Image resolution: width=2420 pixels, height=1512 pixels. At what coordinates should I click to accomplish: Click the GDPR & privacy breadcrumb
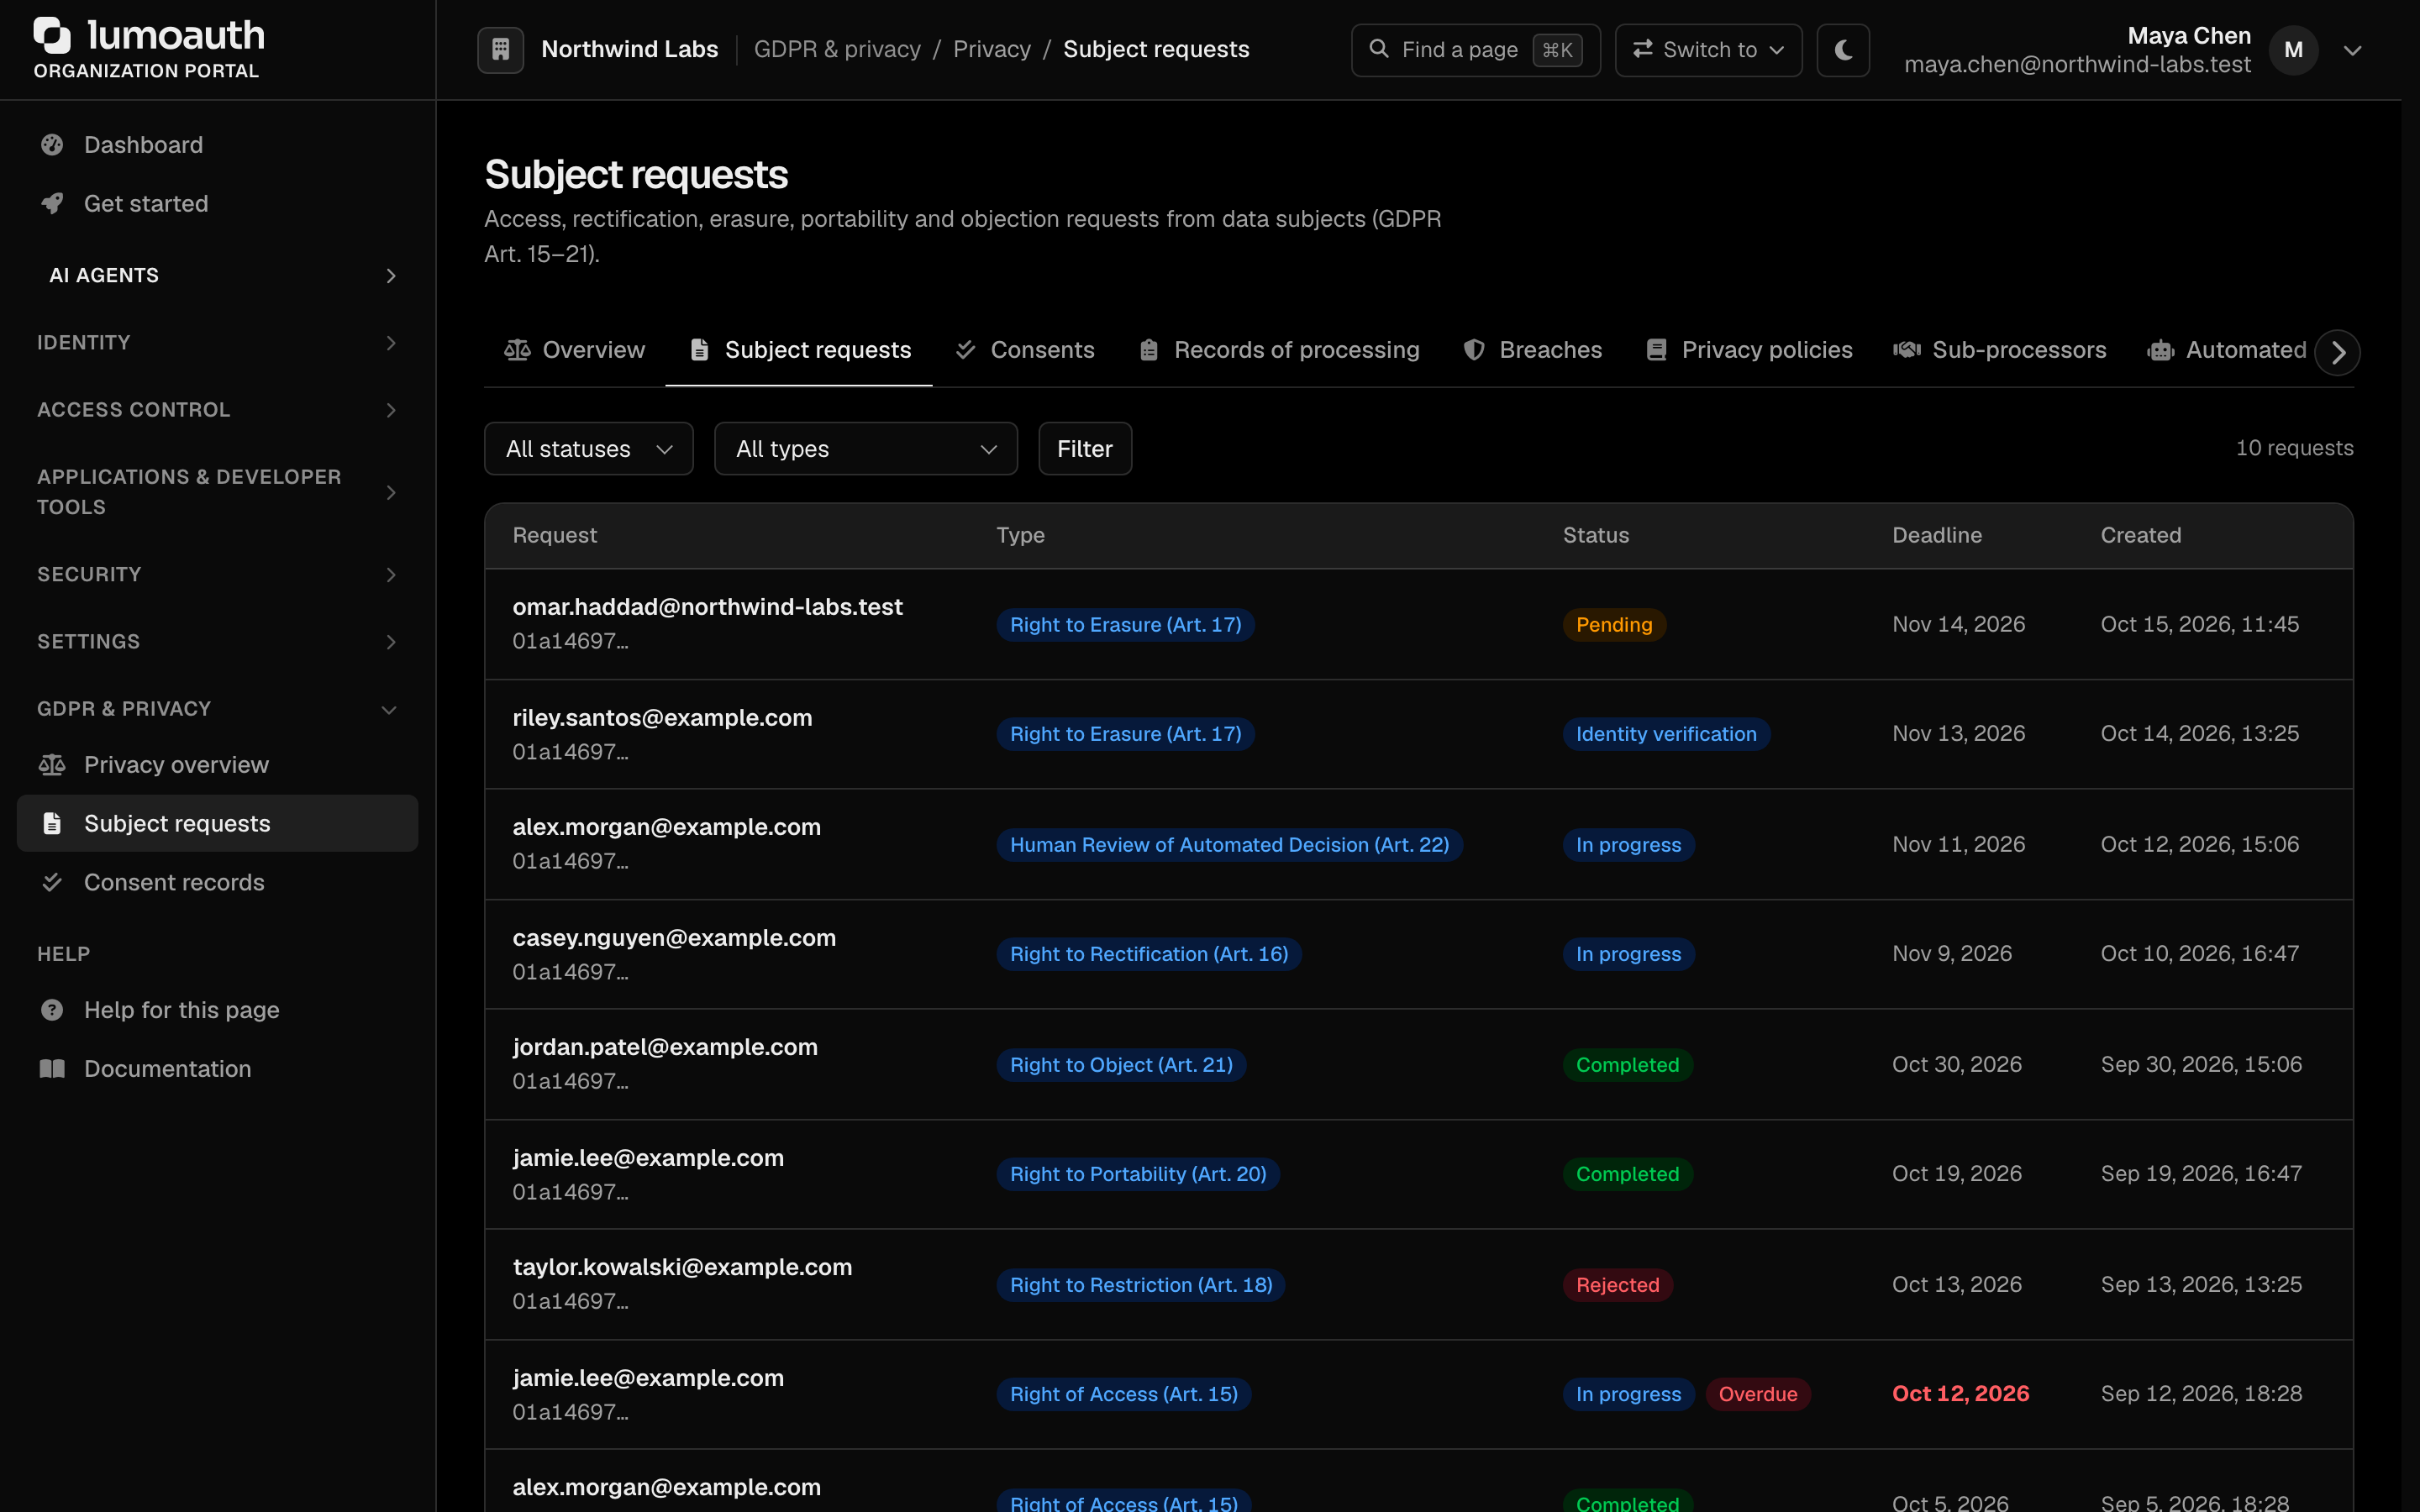pos(837,49)
